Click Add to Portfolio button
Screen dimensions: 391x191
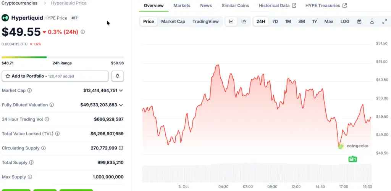55,76
